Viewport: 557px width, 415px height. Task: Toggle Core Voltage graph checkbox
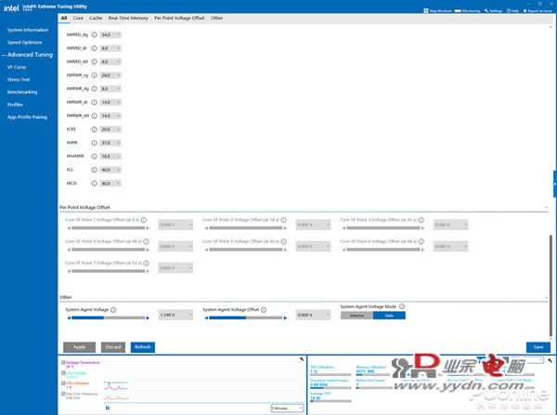(x=63, y=373)
